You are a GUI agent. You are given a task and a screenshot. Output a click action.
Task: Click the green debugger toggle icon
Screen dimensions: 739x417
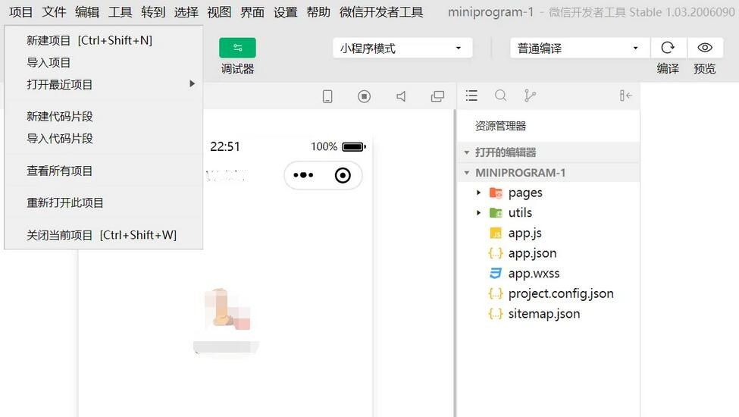click(x=237, y=48)
